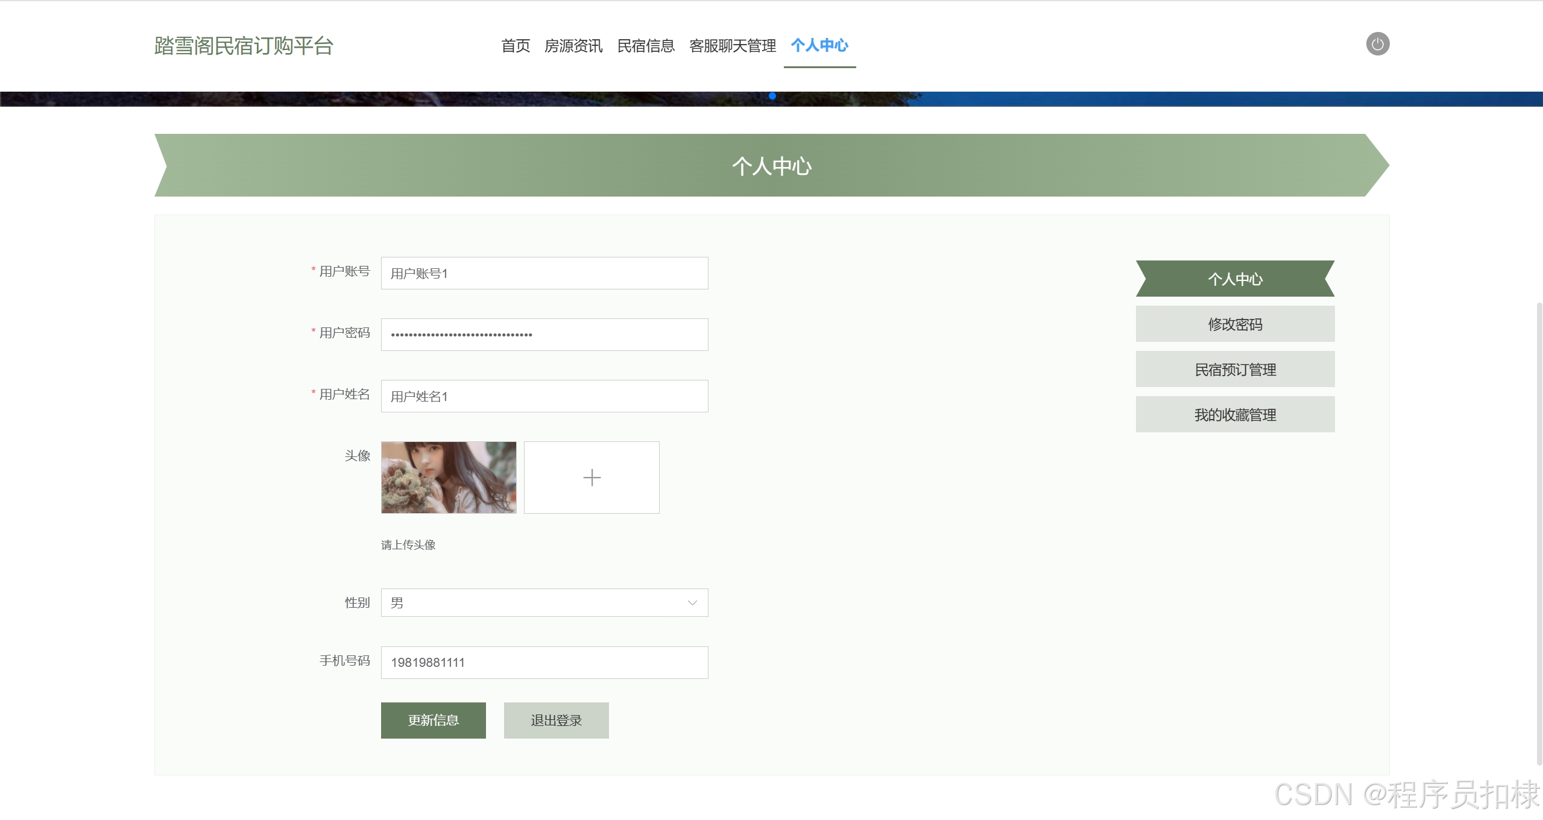Open 修改密码 in the side menu
Image resolution: width=1543 pixels, height=820 pixels.
tap(1235, 324)
